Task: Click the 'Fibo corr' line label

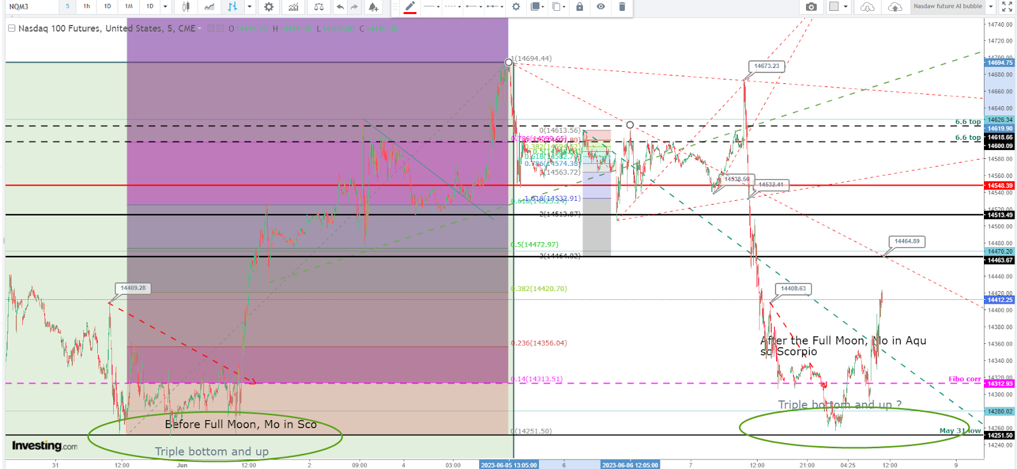Action: tap(964, 379)
